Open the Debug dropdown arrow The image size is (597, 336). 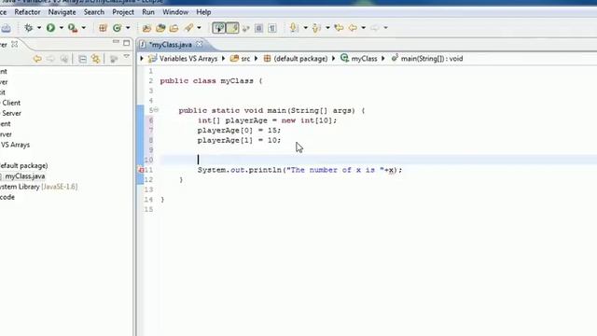[x=39, y=28]
